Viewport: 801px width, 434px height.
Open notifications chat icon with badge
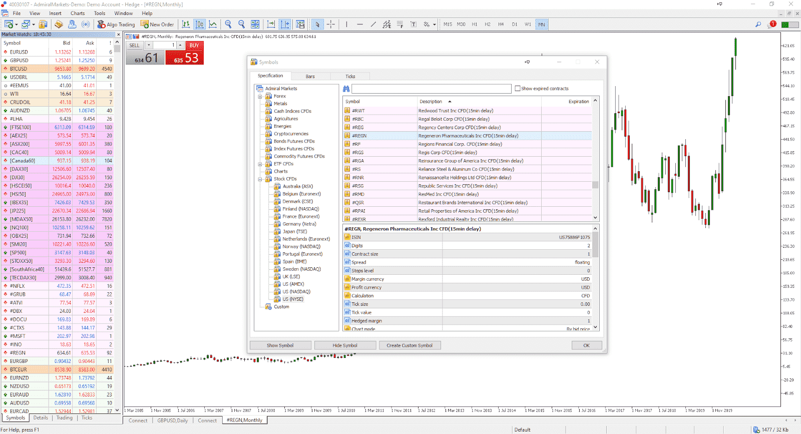pyautogui.click(x=771, y=24)
